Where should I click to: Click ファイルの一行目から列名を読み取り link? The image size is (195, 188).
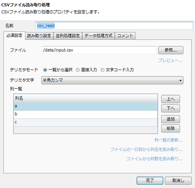146,150
